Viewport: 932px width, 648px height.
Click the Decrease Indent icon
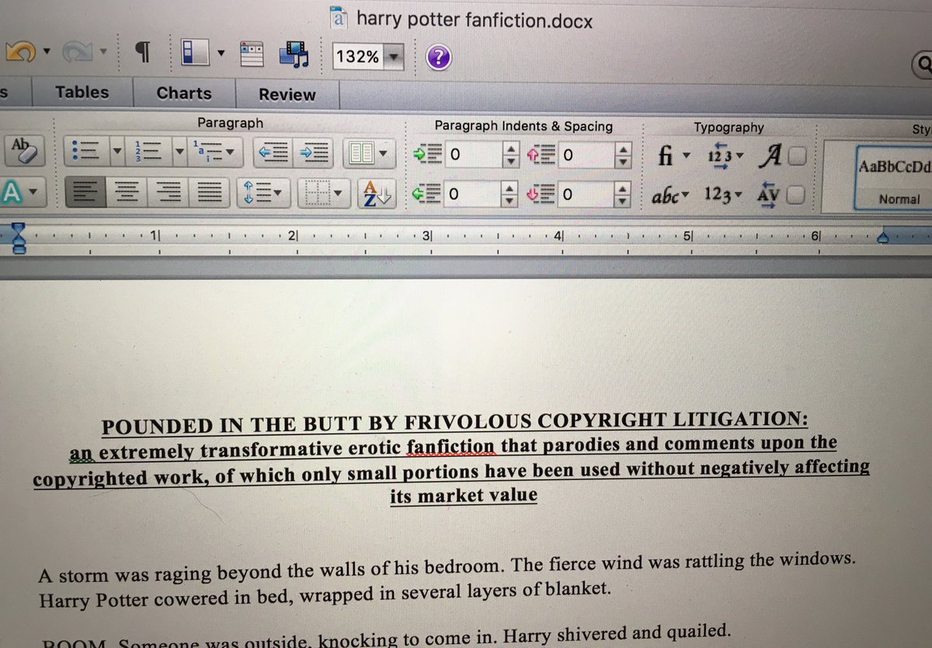274,152
